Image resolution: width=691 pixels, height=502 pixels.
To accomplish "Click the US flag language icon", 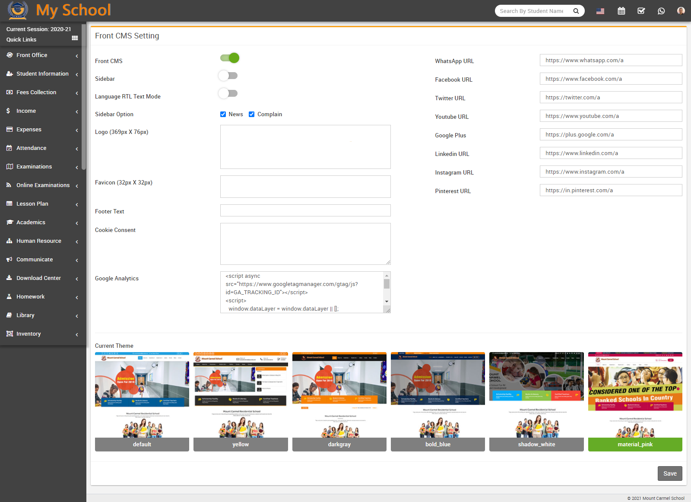I will (x=600, y=12).
